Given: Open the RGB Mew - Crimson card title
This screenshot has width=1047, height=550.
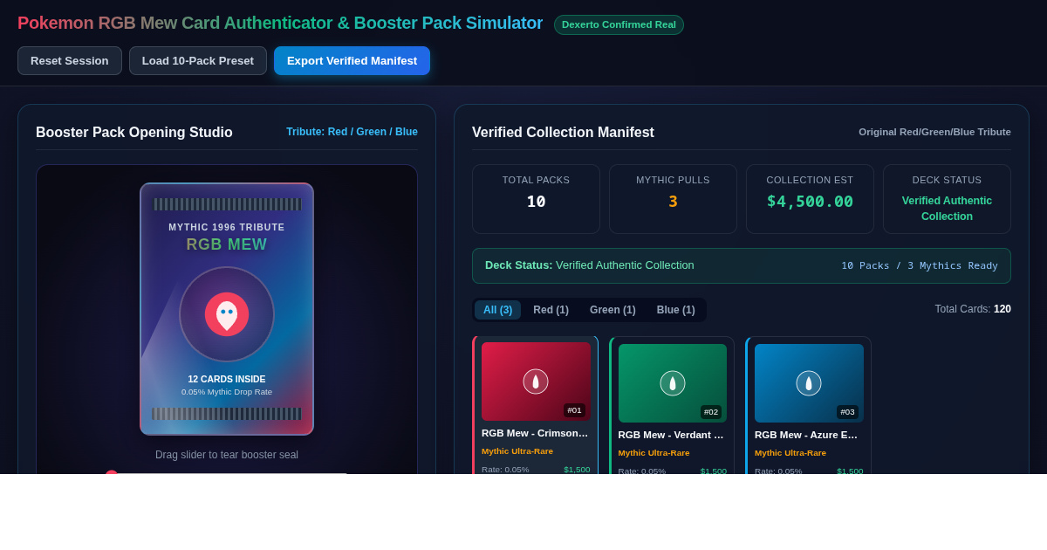Looking at the screenshot, I should 536,433.
